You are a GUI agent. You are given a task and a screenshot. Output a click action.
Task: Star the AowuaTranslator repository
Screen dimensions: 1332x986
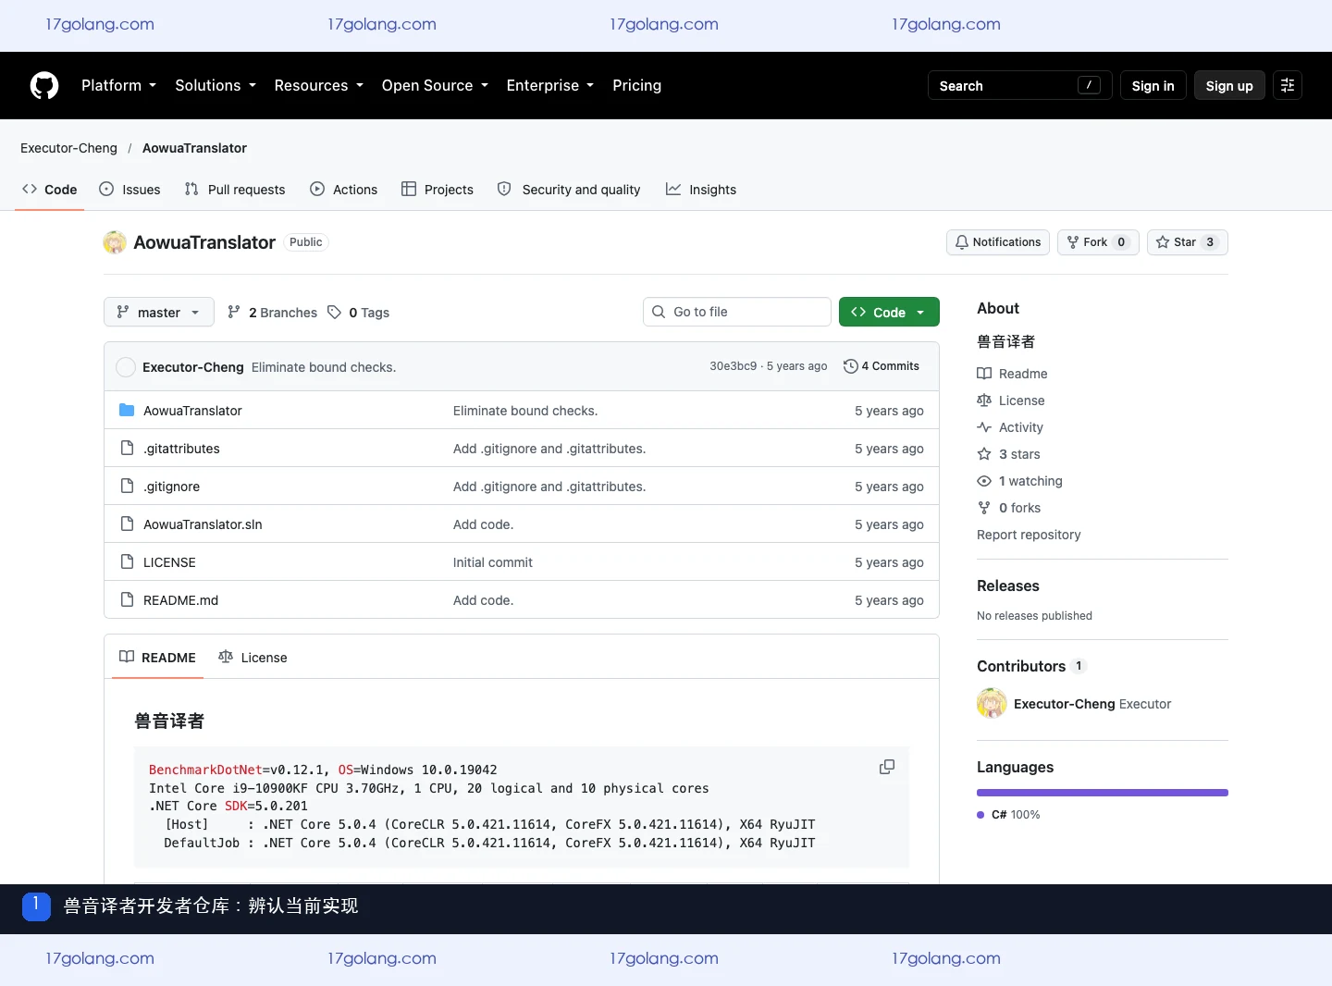pyautogui.click(x=1187, y=242)
